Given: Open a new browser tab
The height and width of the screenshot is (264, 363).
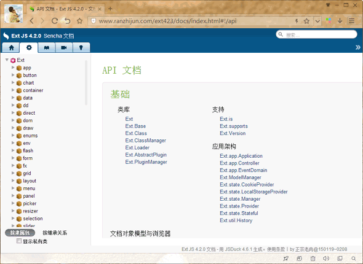Looking at the screenshot, I should [110, 9].
